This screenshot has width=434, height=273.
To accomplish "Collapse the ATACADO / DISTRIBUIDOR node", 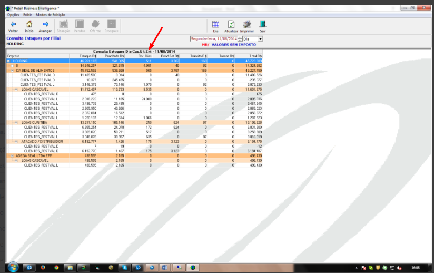I will [x=16, y=141].
